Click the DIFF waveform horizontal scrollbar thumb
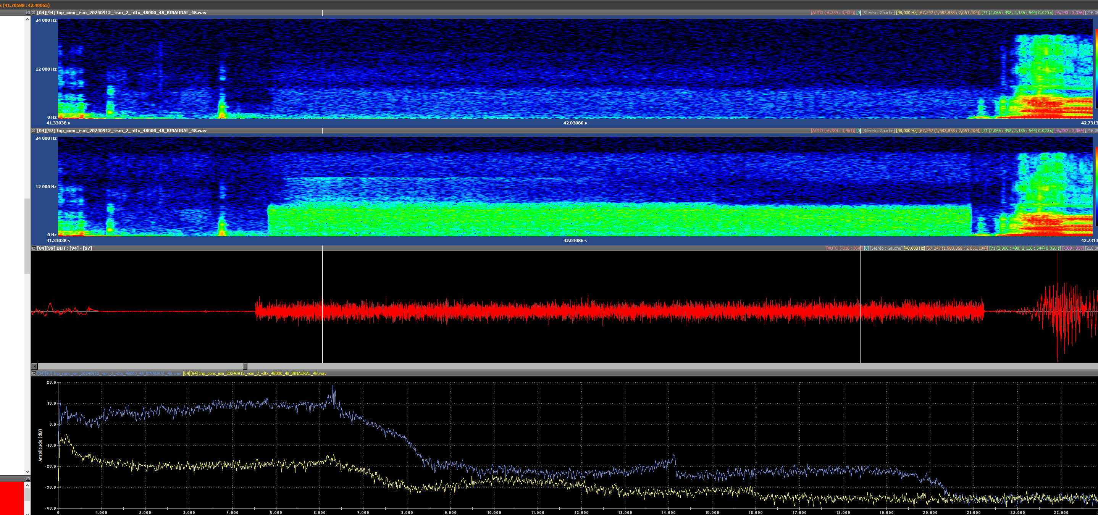Screen dimensions: 1098x515 [245, 366]
